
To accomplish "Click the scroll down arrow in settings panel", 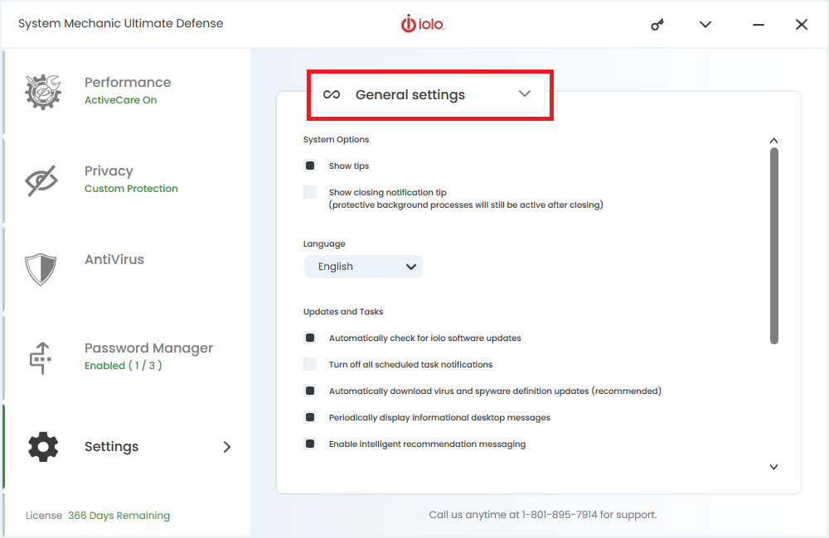I will coord(773,467).
